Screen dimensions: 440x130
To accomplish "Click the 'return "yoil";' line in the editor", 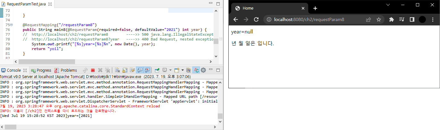I will coord(47,49).
